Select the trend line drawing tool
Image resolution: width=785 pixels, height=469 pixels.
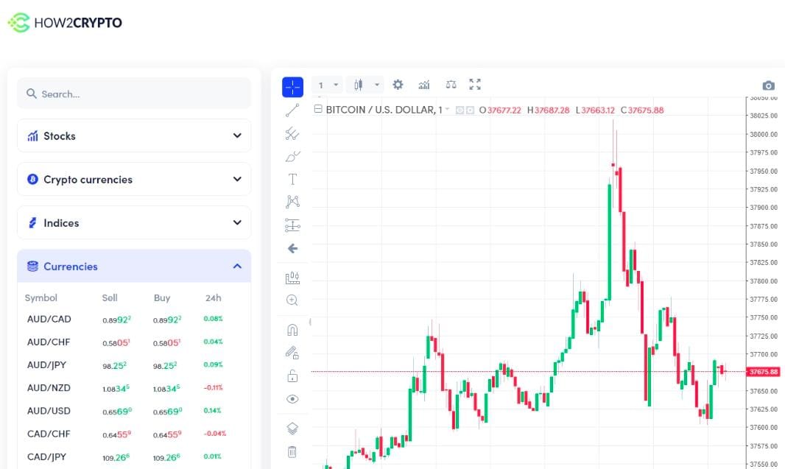click(x=292, y=109)
